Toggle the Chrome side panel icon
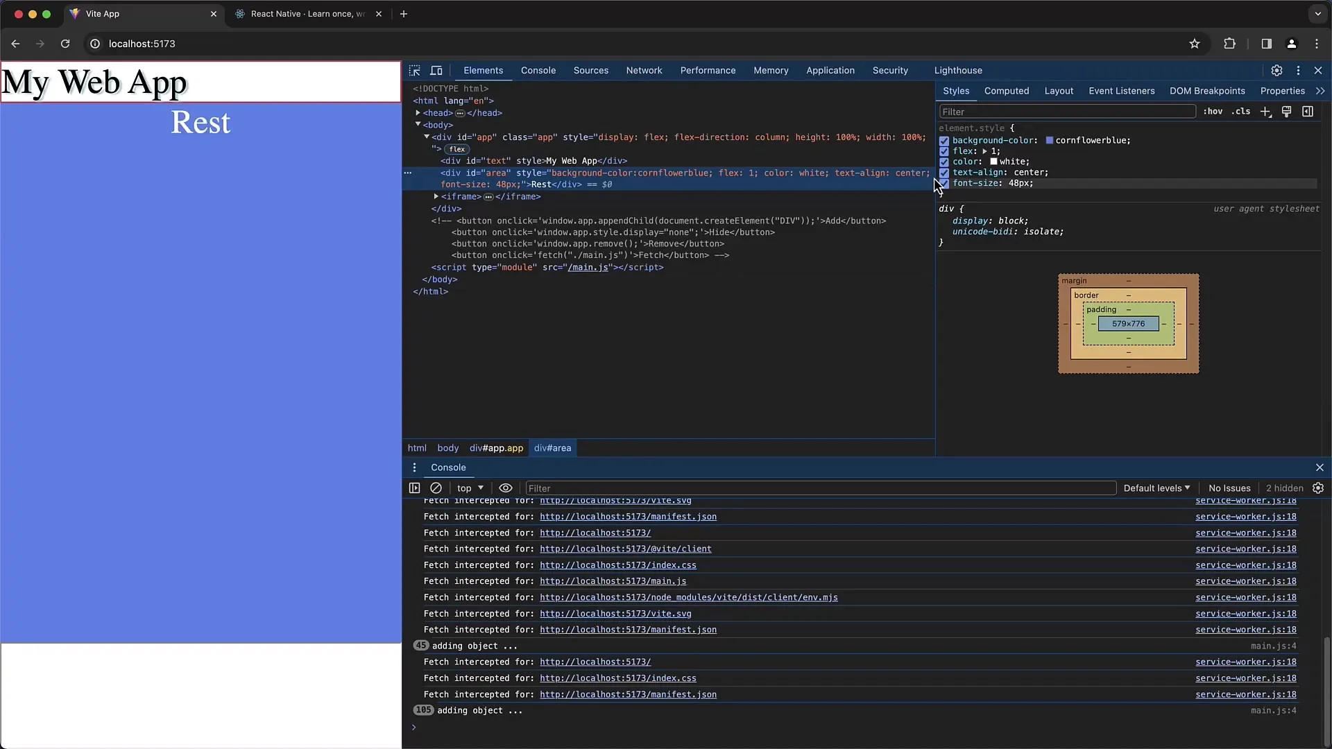The width and height of the screenshot is (1332, 749). click(x=1266, y=44)
